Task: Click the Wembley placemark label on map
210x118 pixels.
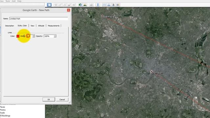Action: 109,17
